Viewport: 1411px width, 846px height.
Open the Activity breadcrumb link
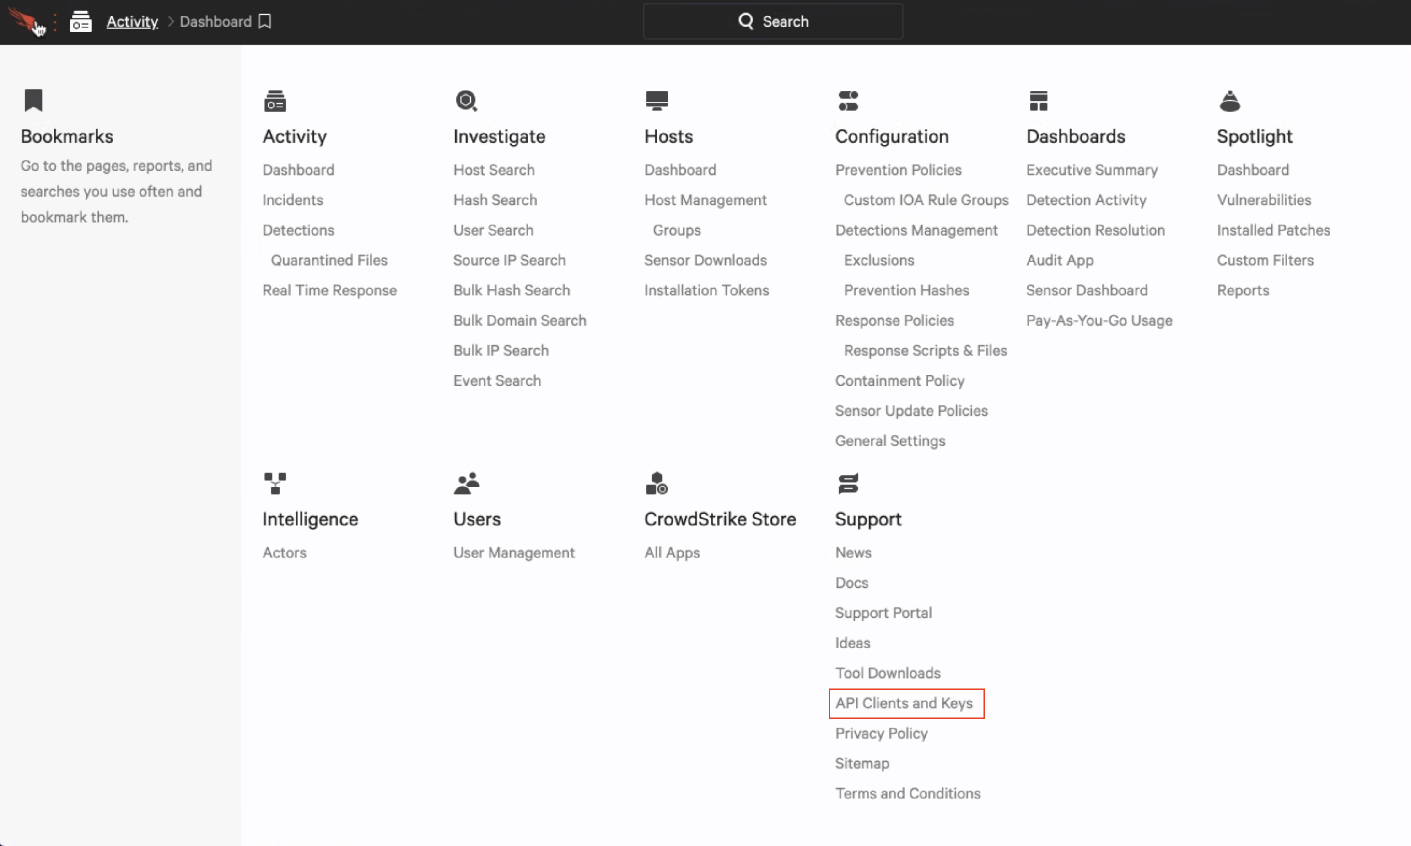[x=132, y=21]
